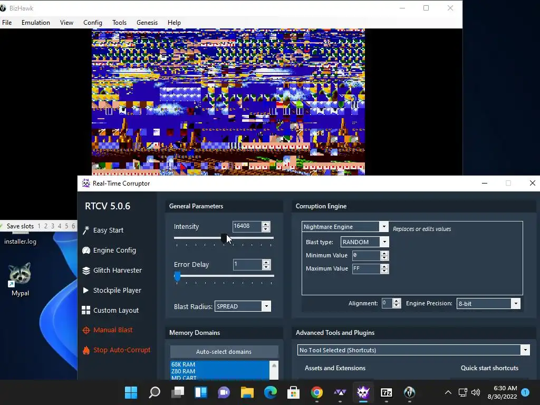Open BizHawk File menu
This screenshot has width=540, height=405.
pyautogui.click(x=7, y=22)
